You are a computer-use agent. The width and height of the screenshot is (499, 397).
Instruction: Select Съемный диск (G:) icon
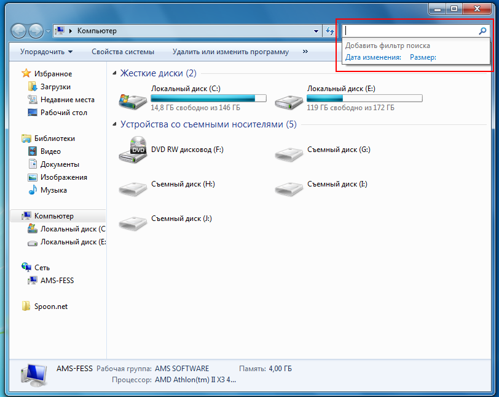[x=289, y=154]
